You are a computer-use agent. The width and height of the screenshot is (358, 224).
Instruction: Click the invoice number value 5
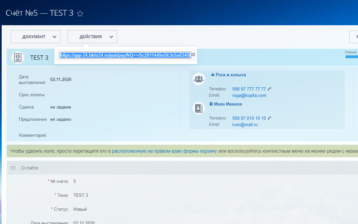pos(75,182)
